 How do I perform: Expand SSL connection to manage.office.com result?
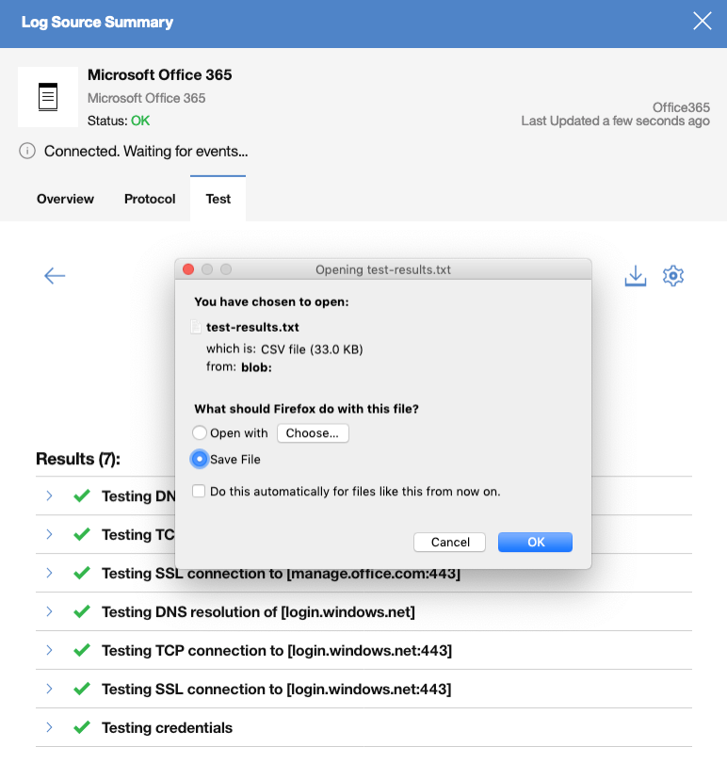tap(49, 574)
